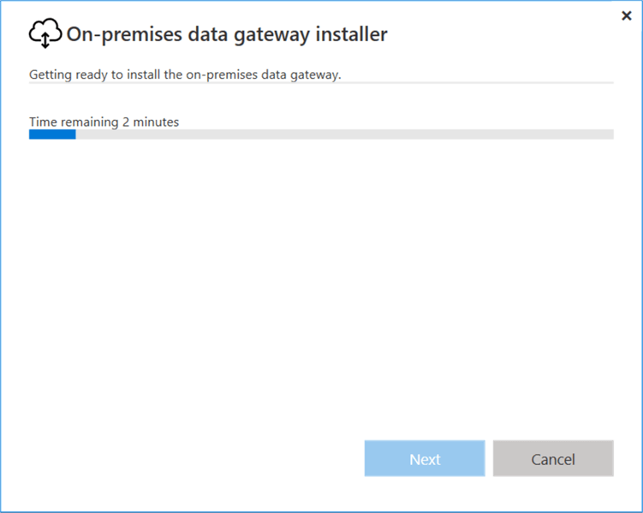Viewport: 643px width, 513px height.
Task: Click the "Time remaining 2 minutes" label
Action: tap(104, 122)
